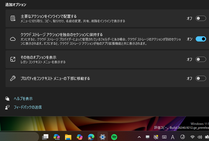Viewport: 209px width, 141px height.
Task: Open ヘルプを表示 link
Action: point(23,99)
